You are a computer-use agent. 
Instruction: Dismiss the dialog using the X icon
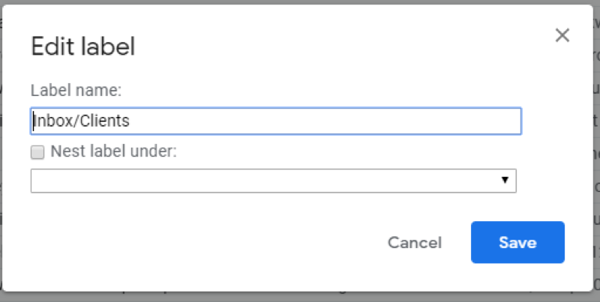tap(562, 35)
